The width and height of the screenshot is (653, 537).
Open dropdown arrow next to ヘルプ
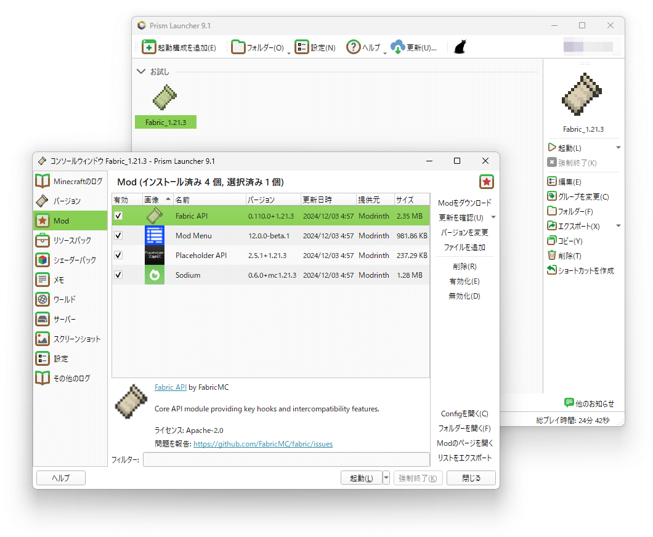coord(385,54)
